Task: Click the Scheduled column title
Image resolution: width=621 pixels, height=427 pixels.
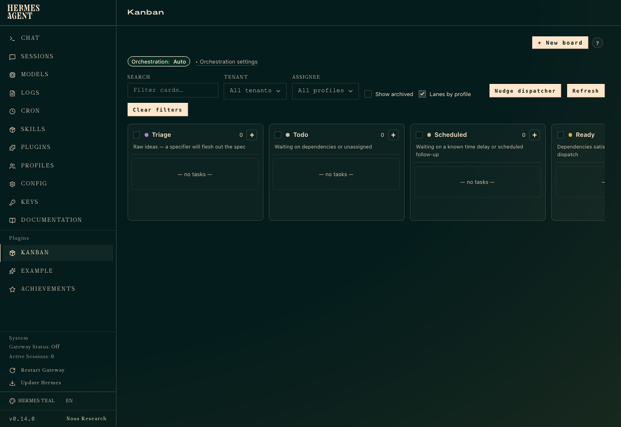Action: [x=451, y=135]
